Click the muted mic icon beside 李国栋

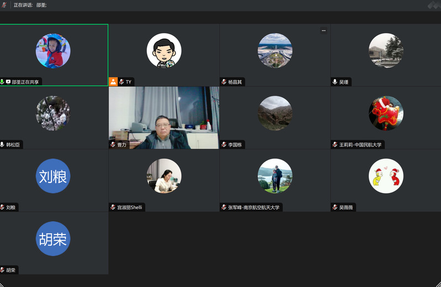[x=224, y=145]
